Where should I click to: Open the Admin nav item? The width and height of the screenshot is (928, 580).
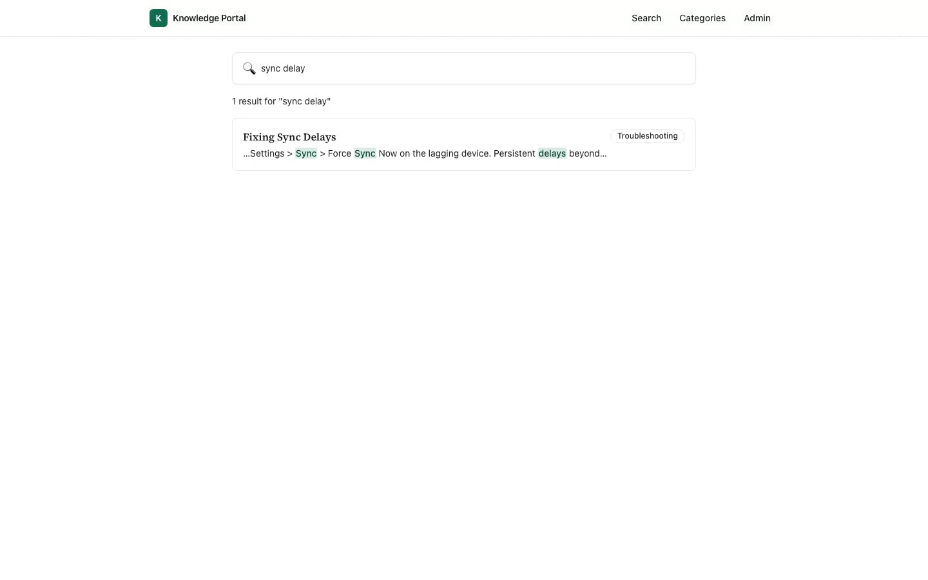(757, 18)
